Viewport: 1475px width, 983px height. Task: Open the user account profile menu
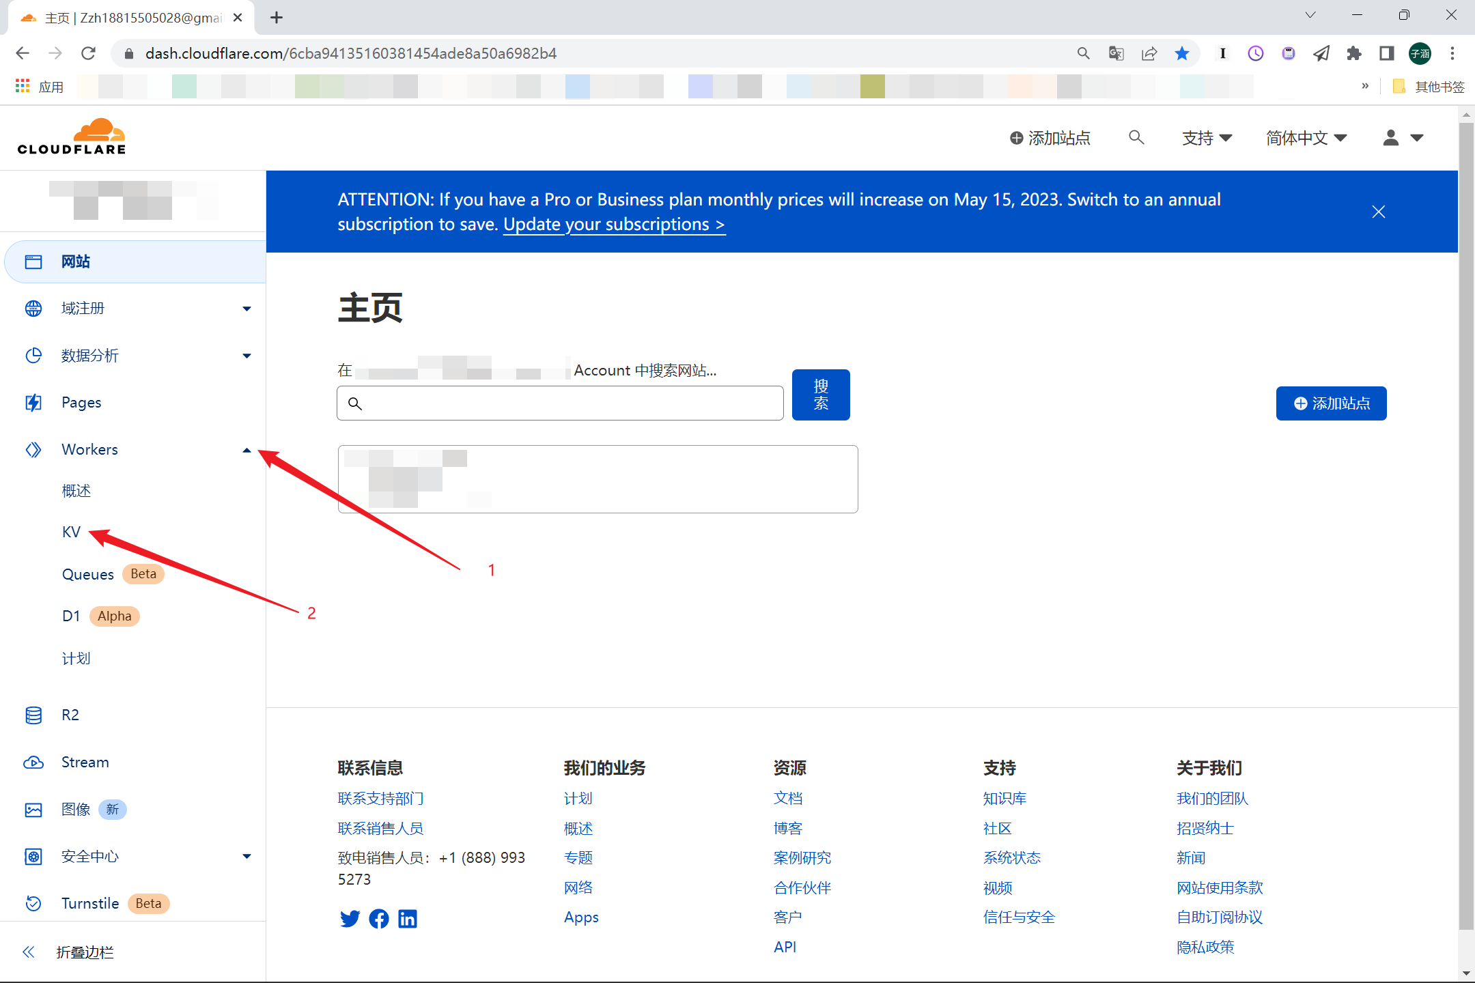1403,138
